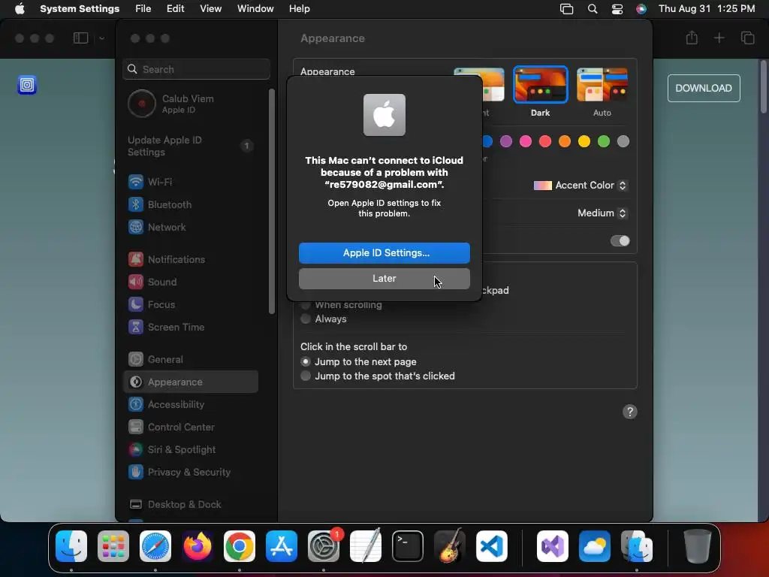The width and height of the screenshot is (769, 577).
Task: Launch Google Chrome from the Dock
Action: pyautogui.click(x=240, y=545)
